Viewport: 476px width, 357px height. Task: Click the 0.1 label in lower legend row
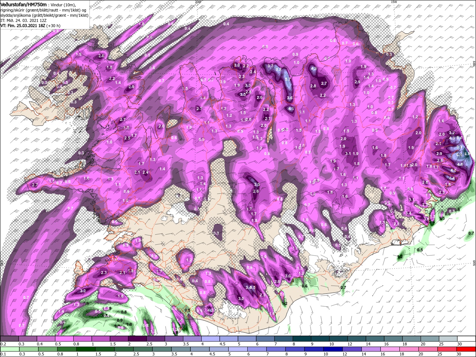tap(3, 354)
